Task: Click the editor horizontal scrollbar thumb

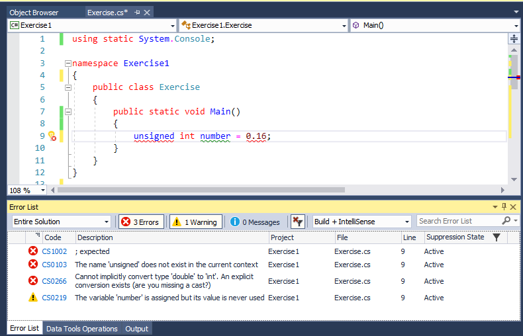Action: pyautogui.click(x=201, y=190)
